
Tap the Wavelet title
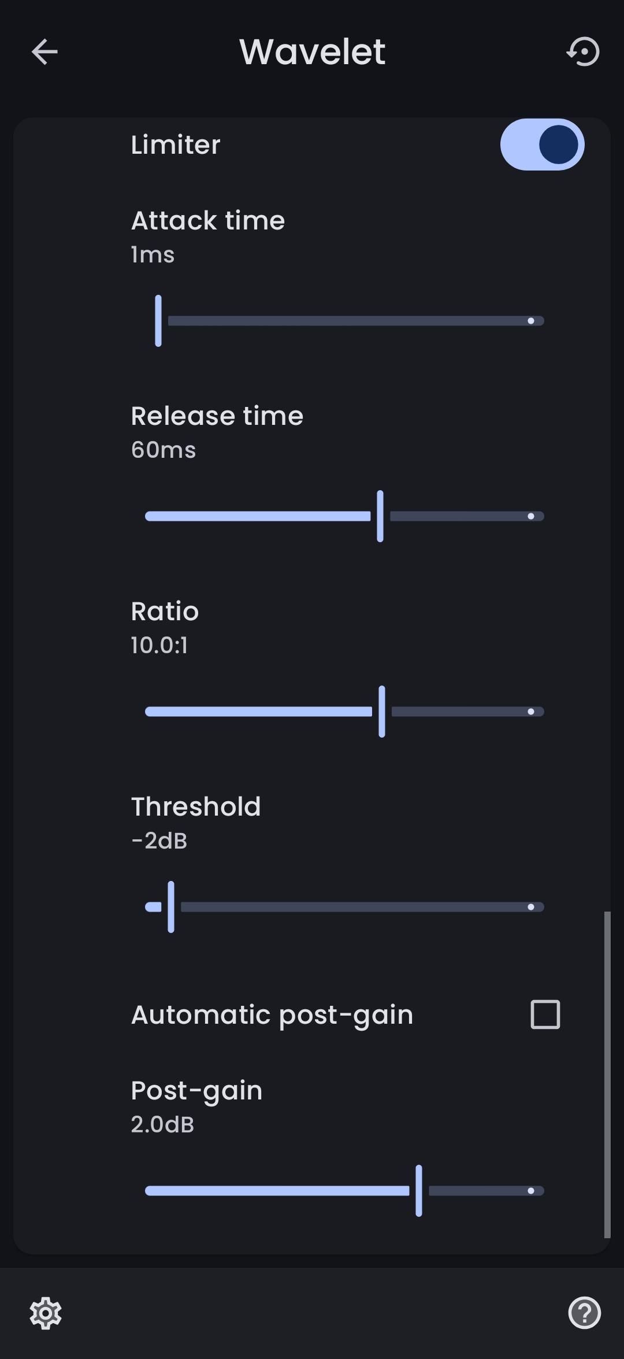312,52
